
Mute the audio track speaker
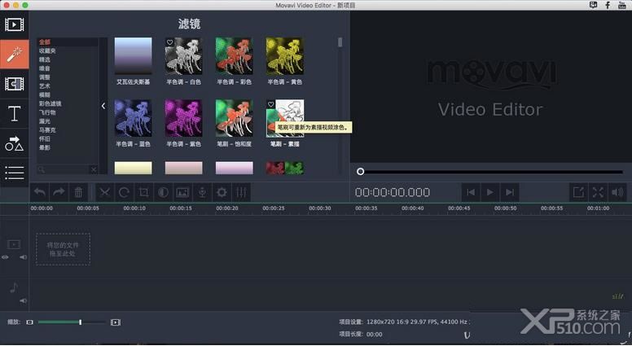click(x=23, y=300)
